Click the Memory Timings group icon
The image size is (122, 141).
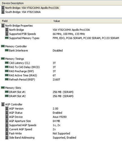[3, 59]
